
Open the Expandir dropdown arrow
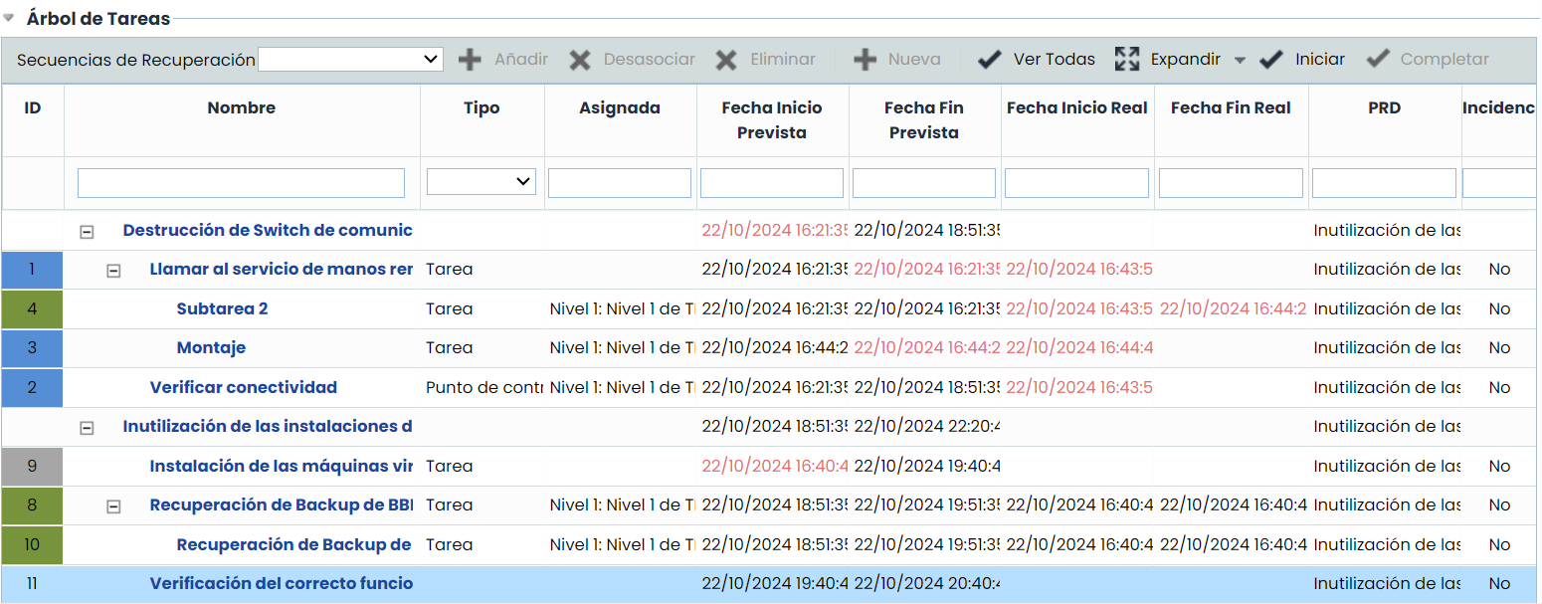[1240, 61]
